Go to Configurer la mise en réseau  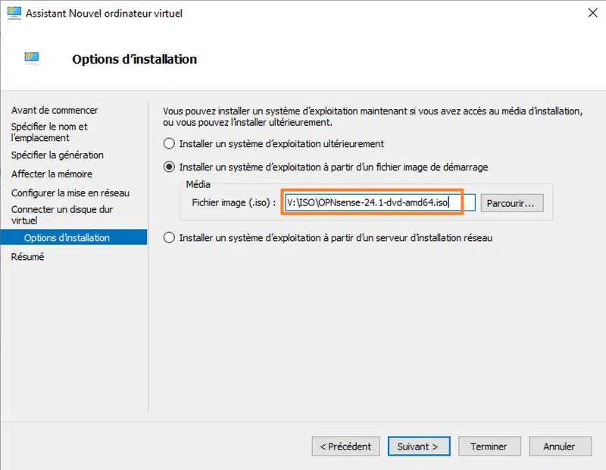(70, 193)
